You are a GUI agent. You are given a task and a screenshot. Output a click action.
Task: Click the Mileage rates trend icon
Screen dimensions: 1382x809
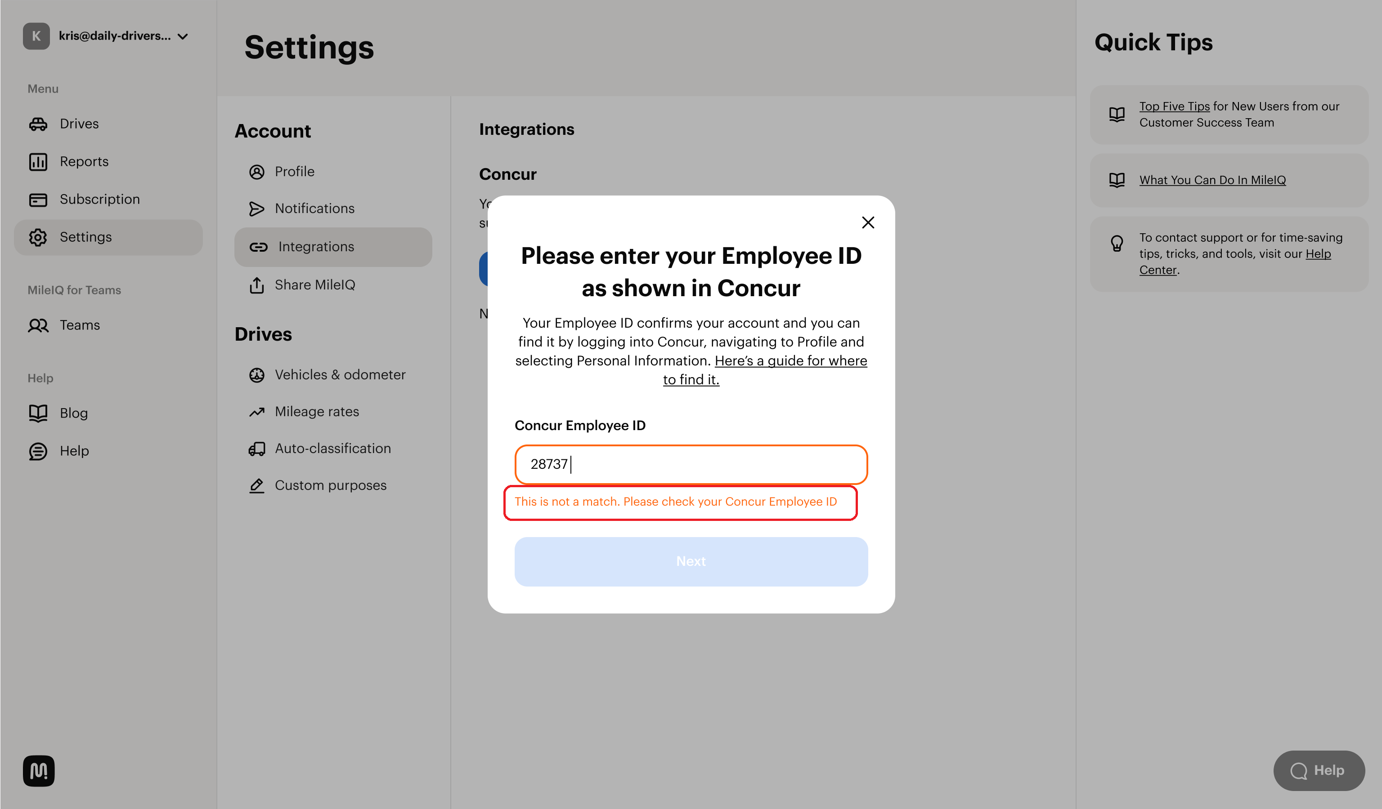(x=257, y=412)
